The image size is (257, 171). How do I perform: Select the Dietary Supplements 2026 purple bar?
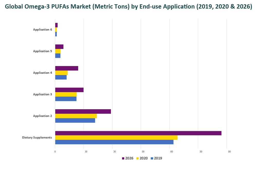(138, 133)
